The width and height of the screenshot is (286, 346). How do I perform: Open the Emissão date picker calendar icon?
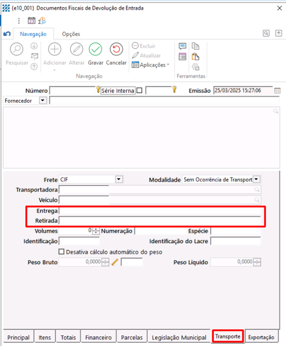click(277, 91)
